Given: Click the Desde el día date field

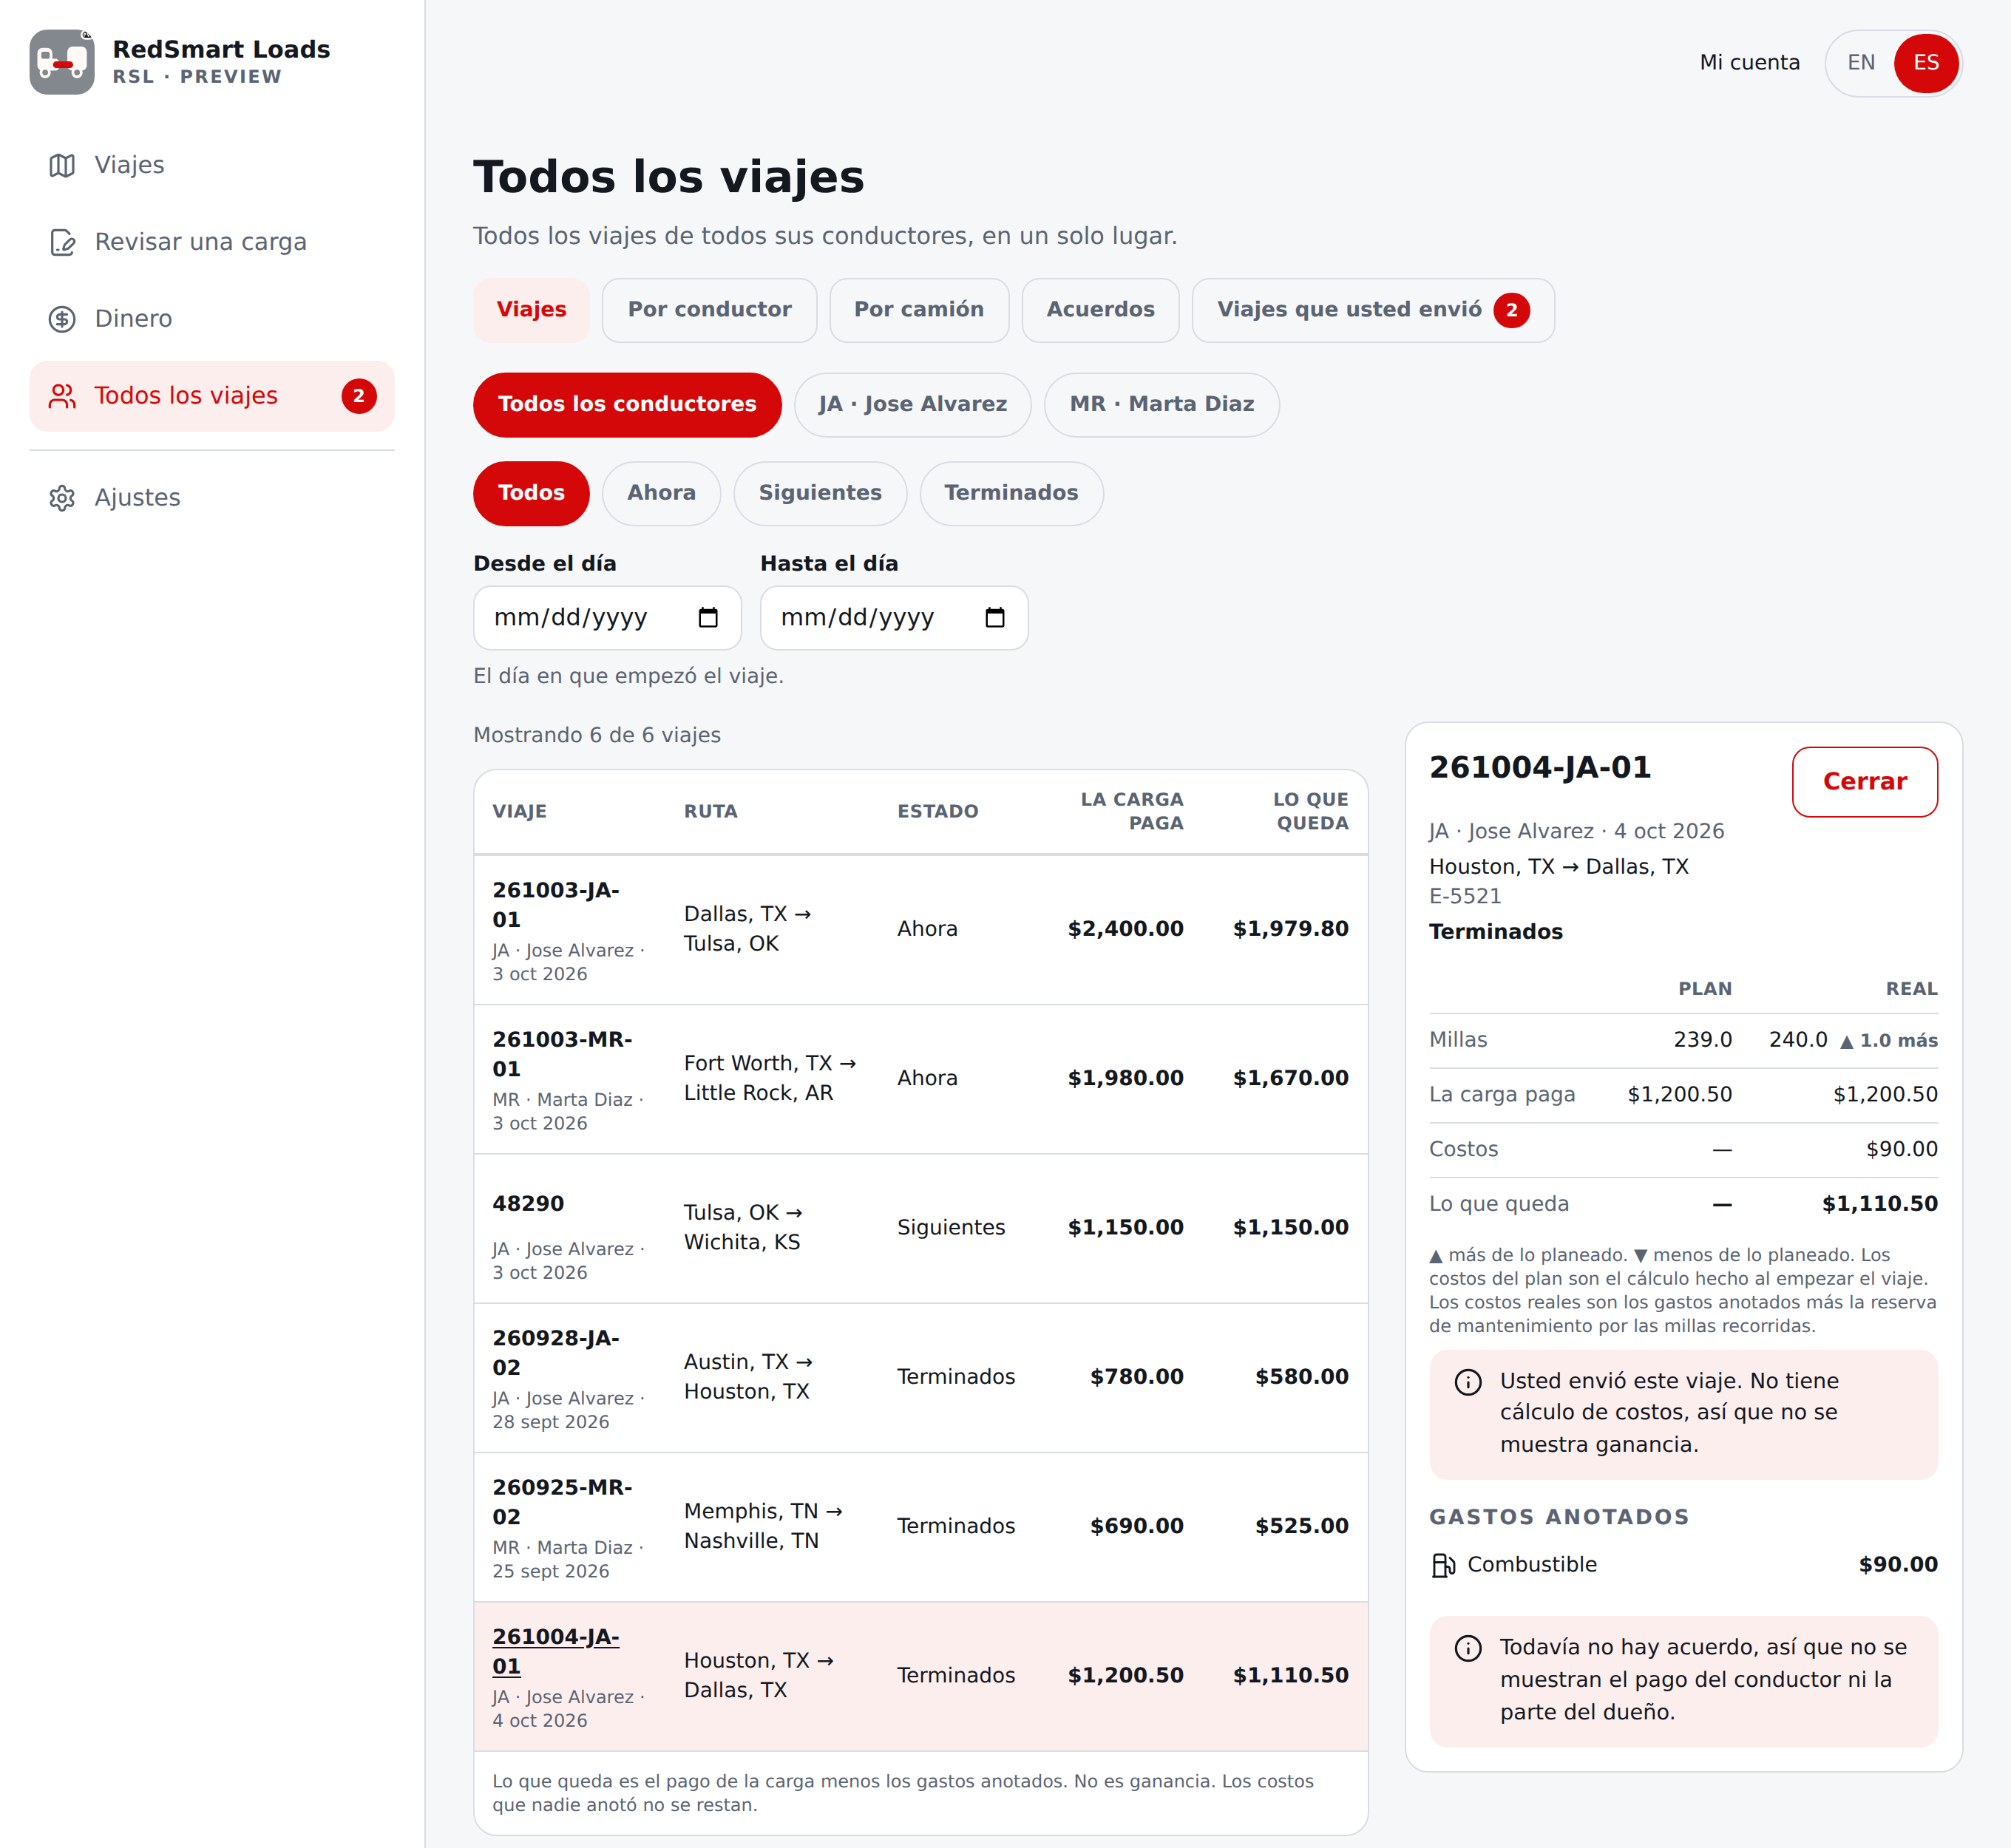Looking at the screenshot, I should click(607, 618).
